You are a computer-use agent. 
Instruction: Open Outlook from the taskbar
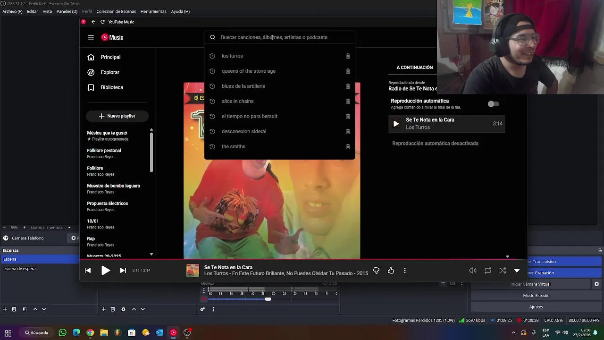tap(159, 332)
